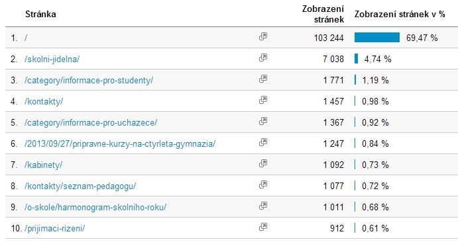Click the 69,47 % blue bar
The height and width of the screenshot is (242, 458).
click(376, 38)
